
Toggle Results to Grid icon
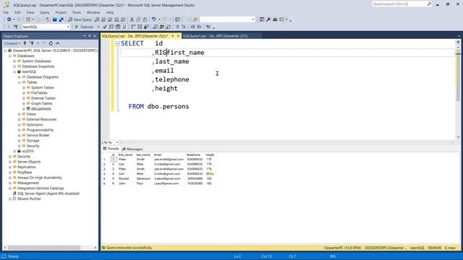tap(162, 27)
